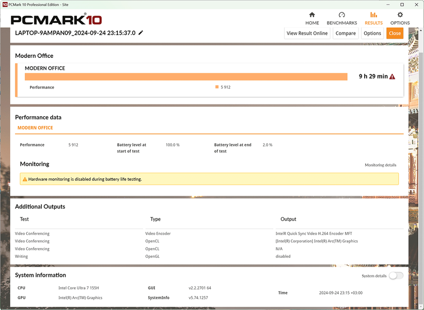Screen dimensions: 424x310
Task: Click the red warning triangle next to 9 h 29 min
Action: pos(392,76)
